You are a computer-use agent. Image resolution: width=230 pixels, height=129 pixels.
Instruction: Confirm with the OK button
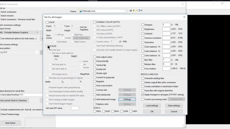pyautogui.click(x=152, y=111)
